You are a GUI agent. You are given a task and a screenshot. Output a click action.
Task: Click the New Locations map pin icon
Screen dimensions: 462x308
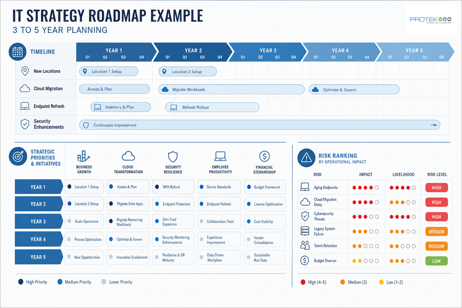25,71
